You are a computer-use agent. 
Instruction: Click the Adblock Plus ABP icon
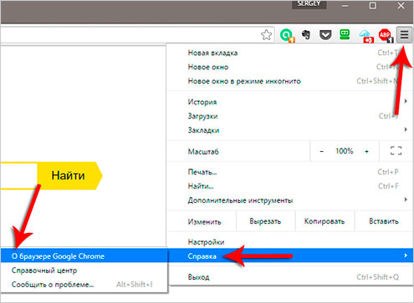click(386, 36)
